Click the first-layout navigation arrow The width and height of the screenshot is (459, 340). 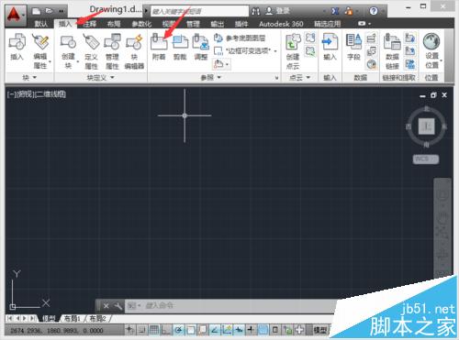(9, 319)
